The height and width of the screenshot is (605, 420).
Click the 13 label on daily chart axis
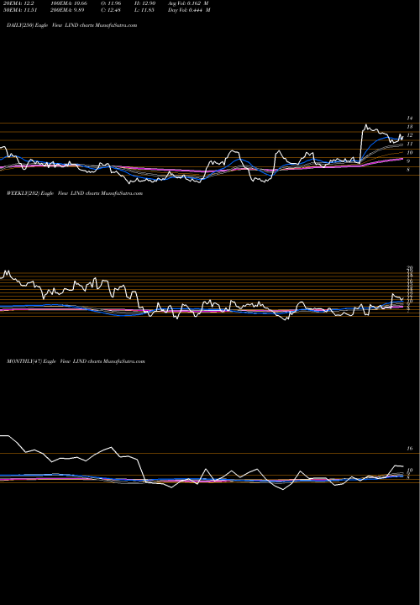coord(410,127)
